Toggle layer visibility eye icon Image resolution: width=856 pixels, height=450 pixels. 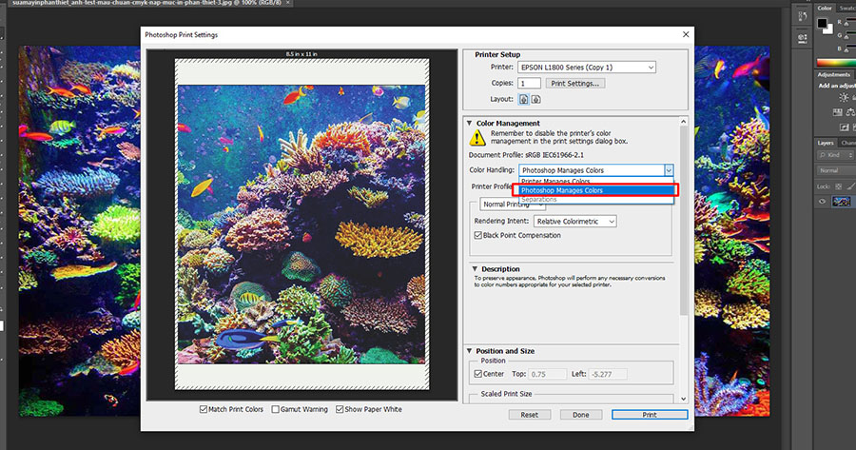(x=824, y=202)
